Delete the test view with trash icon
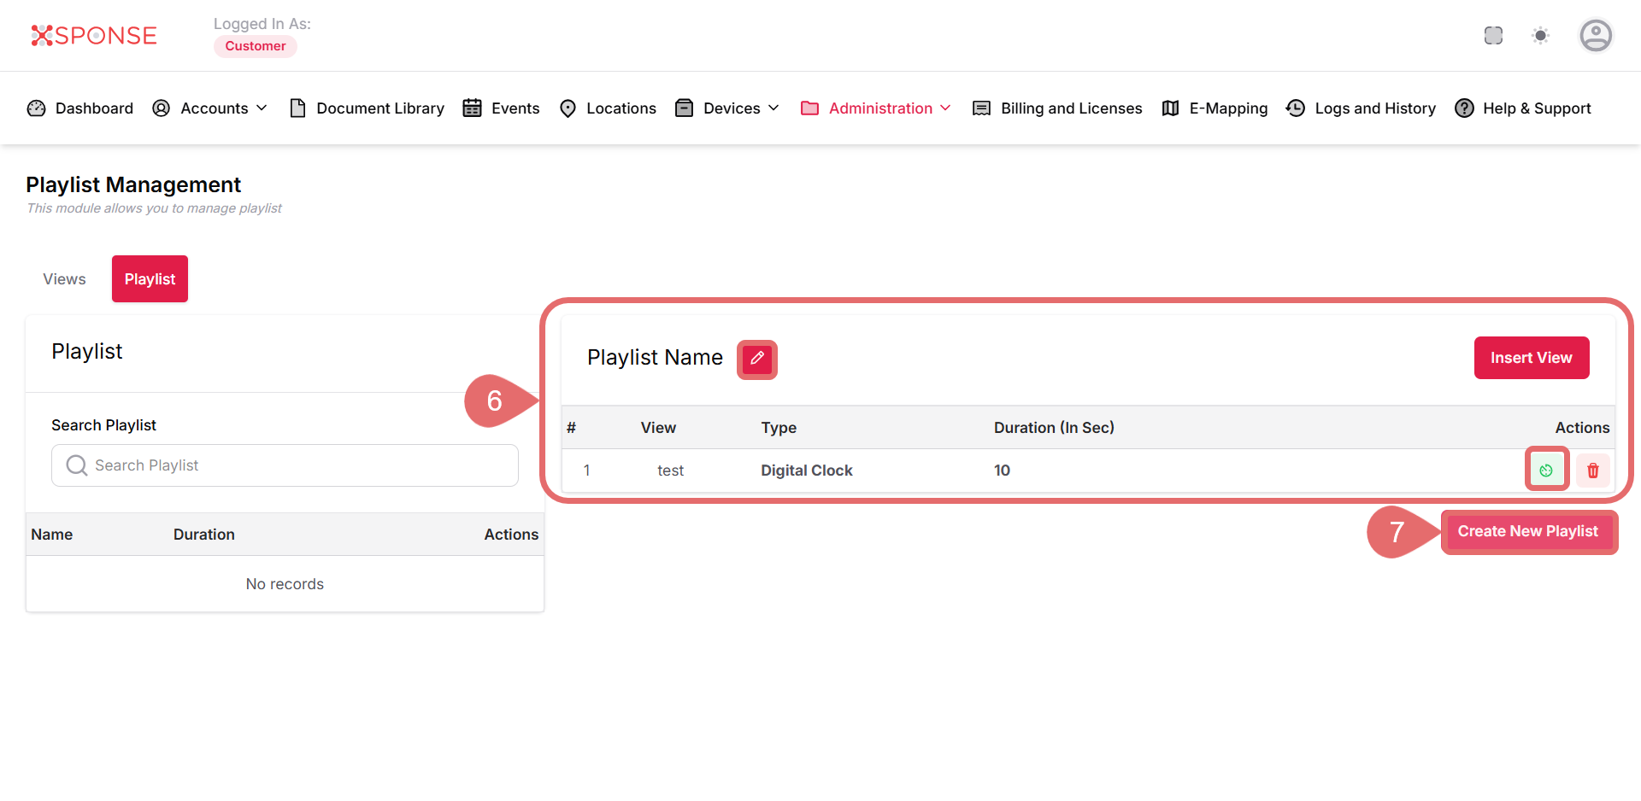Viewport: 1641px width, 801px height. tap(1592, 470)
